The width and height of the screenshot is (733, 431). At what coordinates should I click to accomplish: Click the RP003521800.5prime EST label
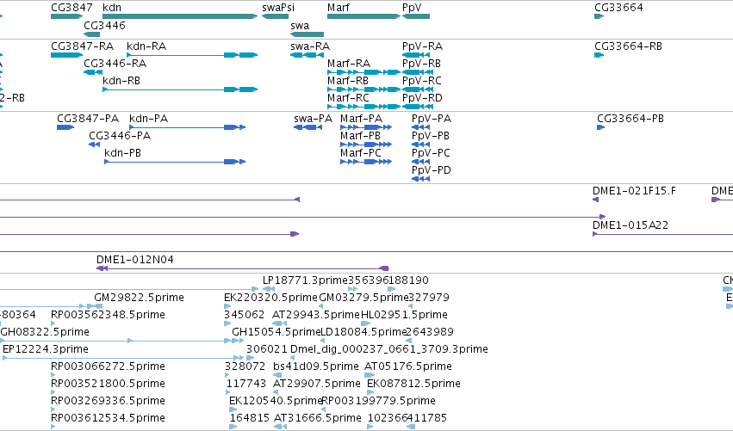click(x=108, y=384)
